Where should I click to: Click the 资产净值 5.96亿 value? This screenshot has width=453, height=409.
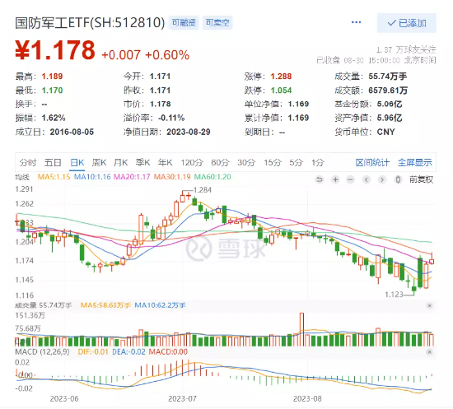pos(390,118)
